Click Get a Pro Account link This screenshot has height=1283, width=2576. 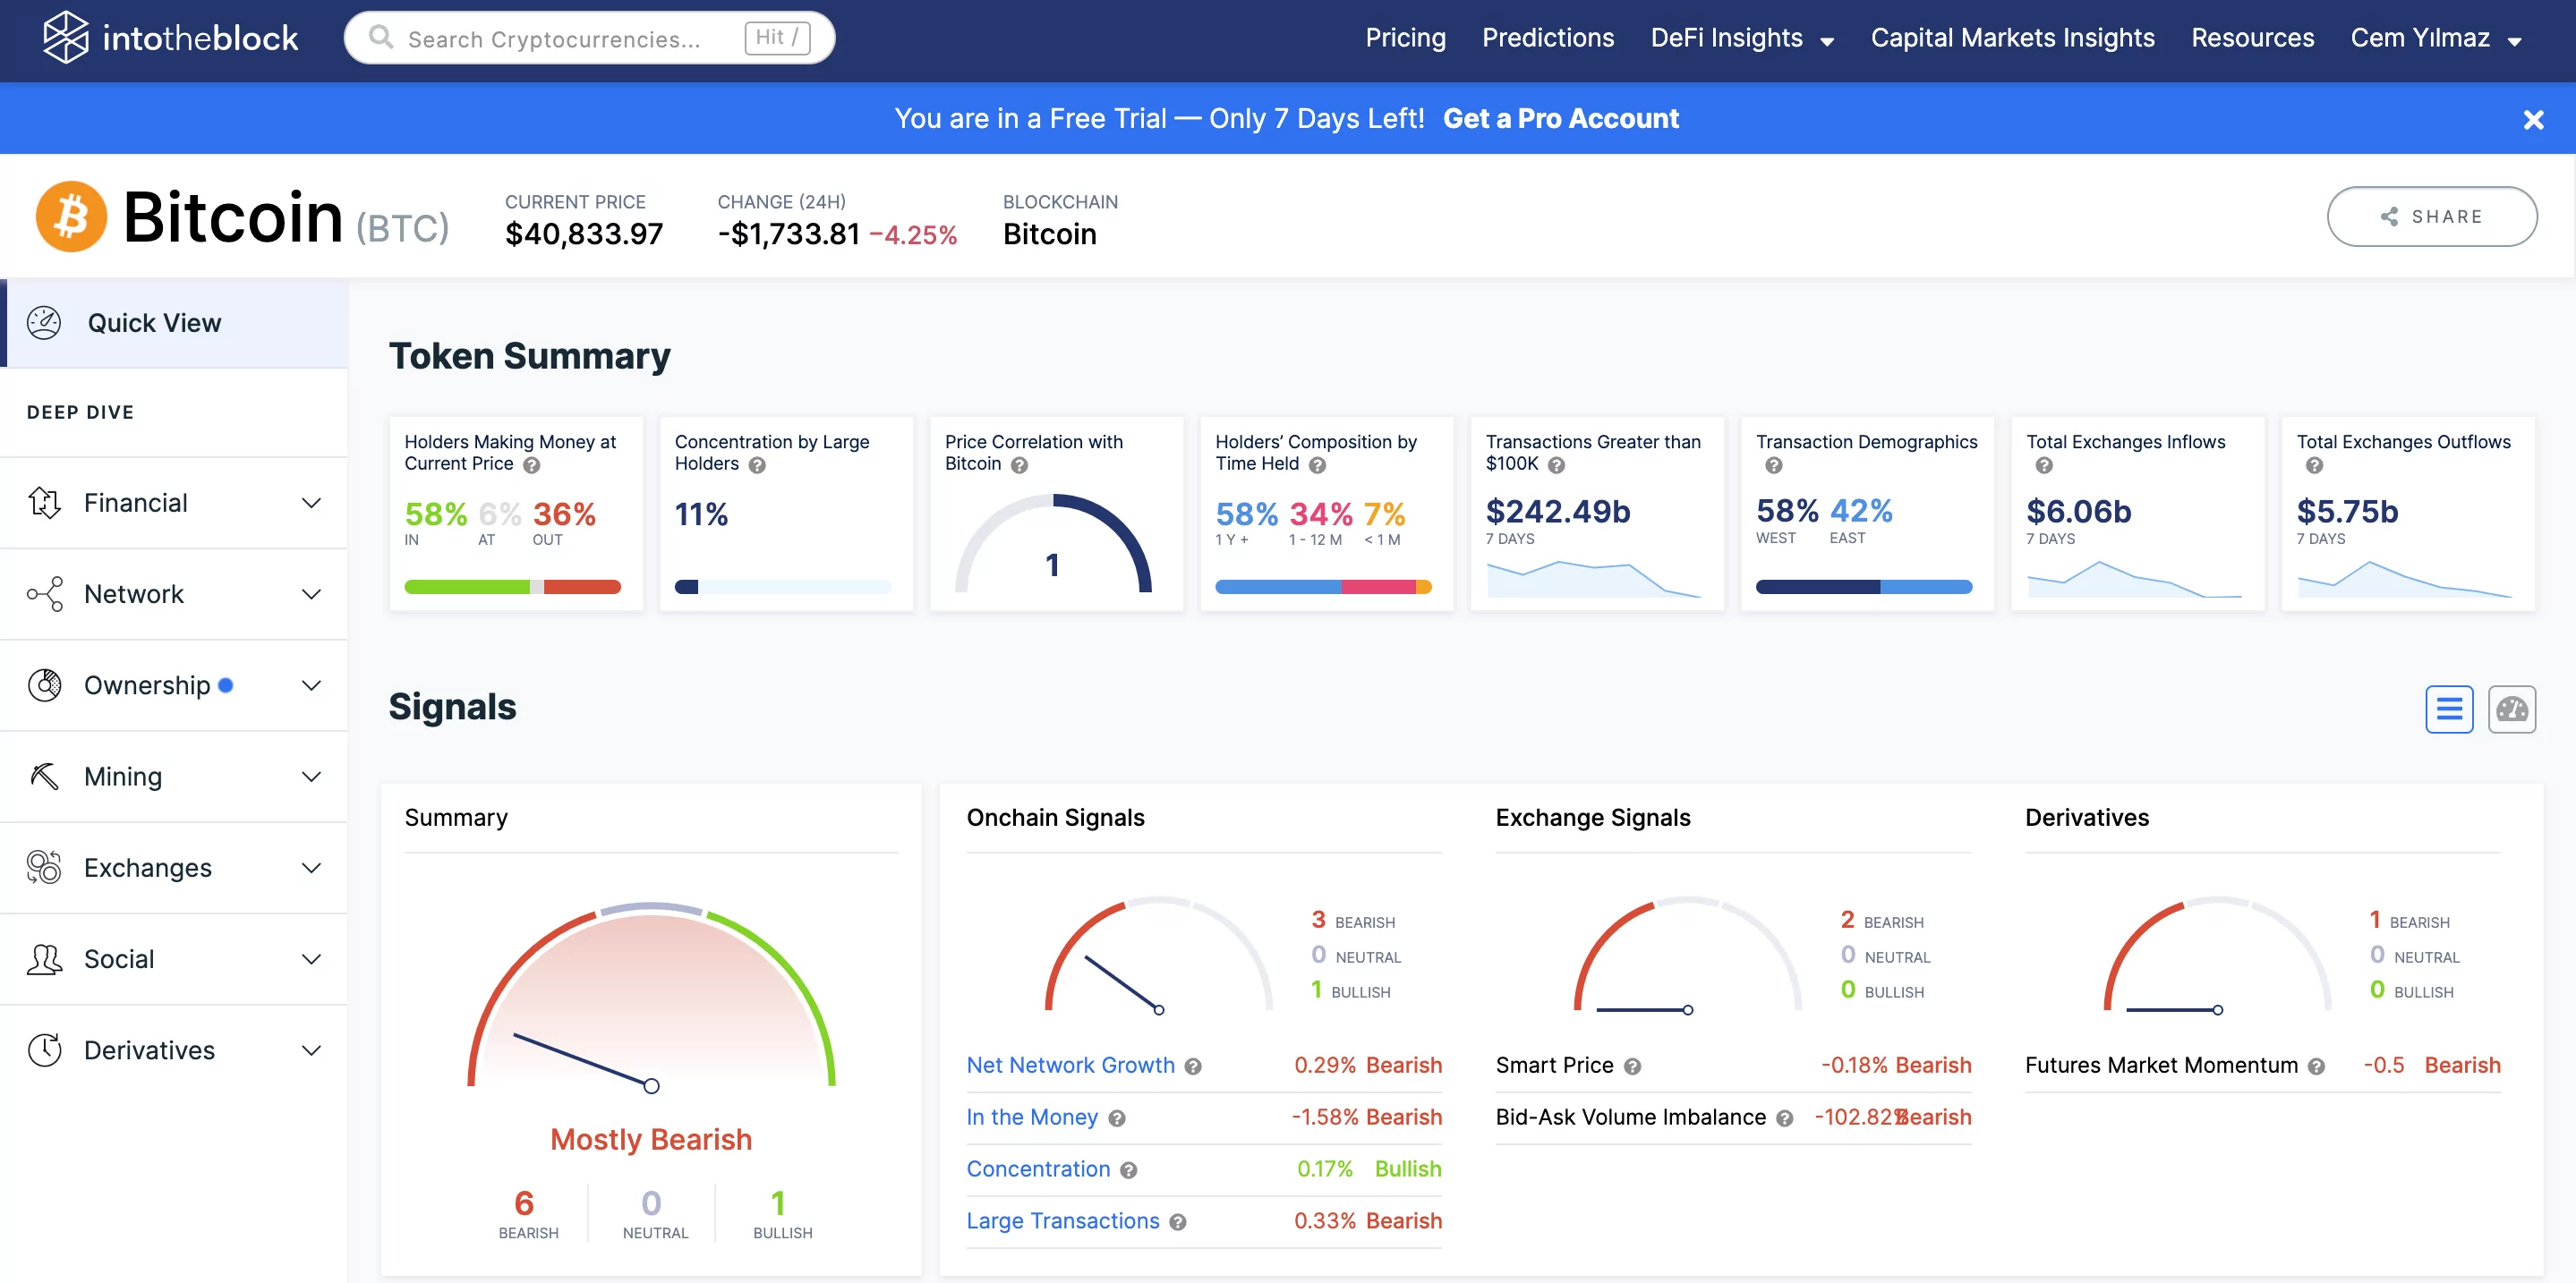[x=1560, y=118]
